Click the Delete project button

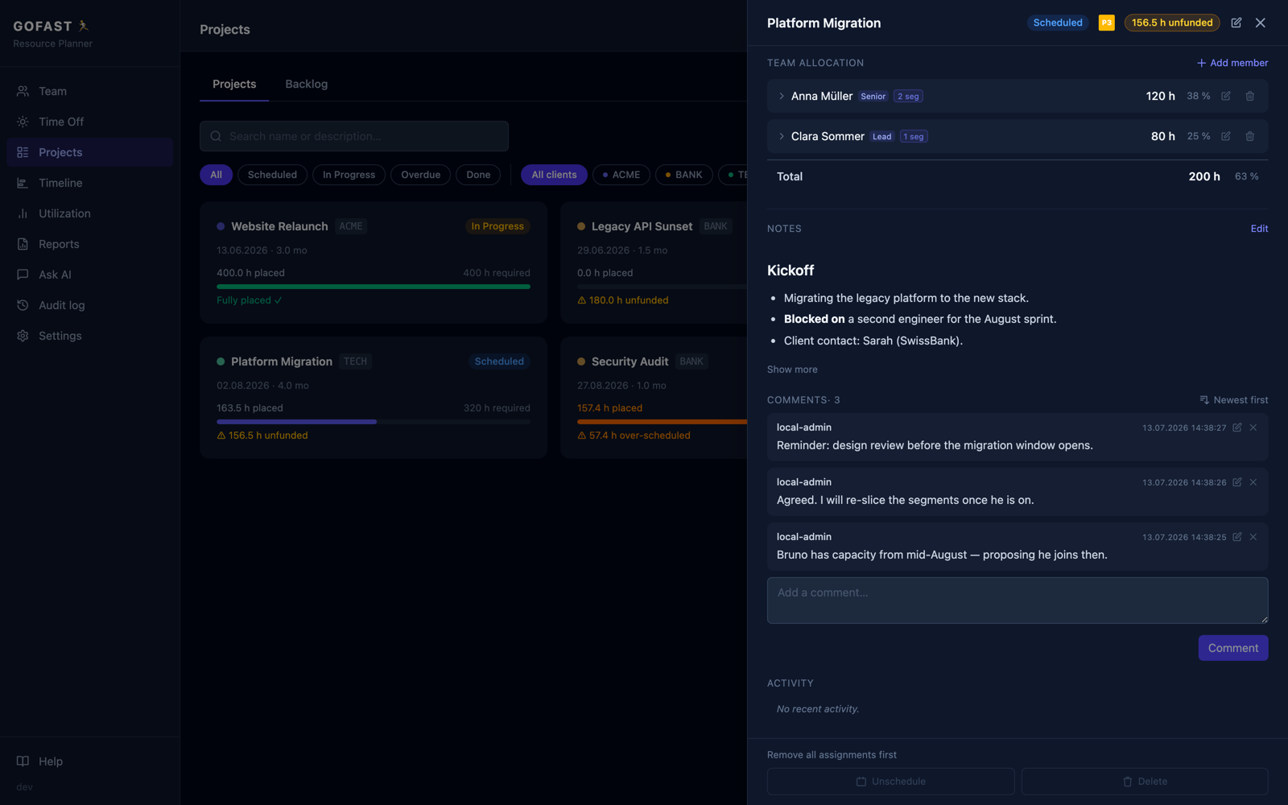(x=1145, y=782)
